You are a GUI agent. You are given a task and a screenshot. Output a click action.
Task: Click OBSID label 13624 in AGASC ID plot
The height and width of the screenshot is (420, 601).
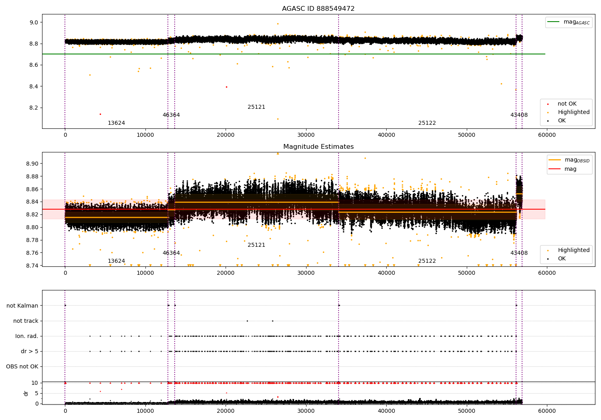pos(116,123)
